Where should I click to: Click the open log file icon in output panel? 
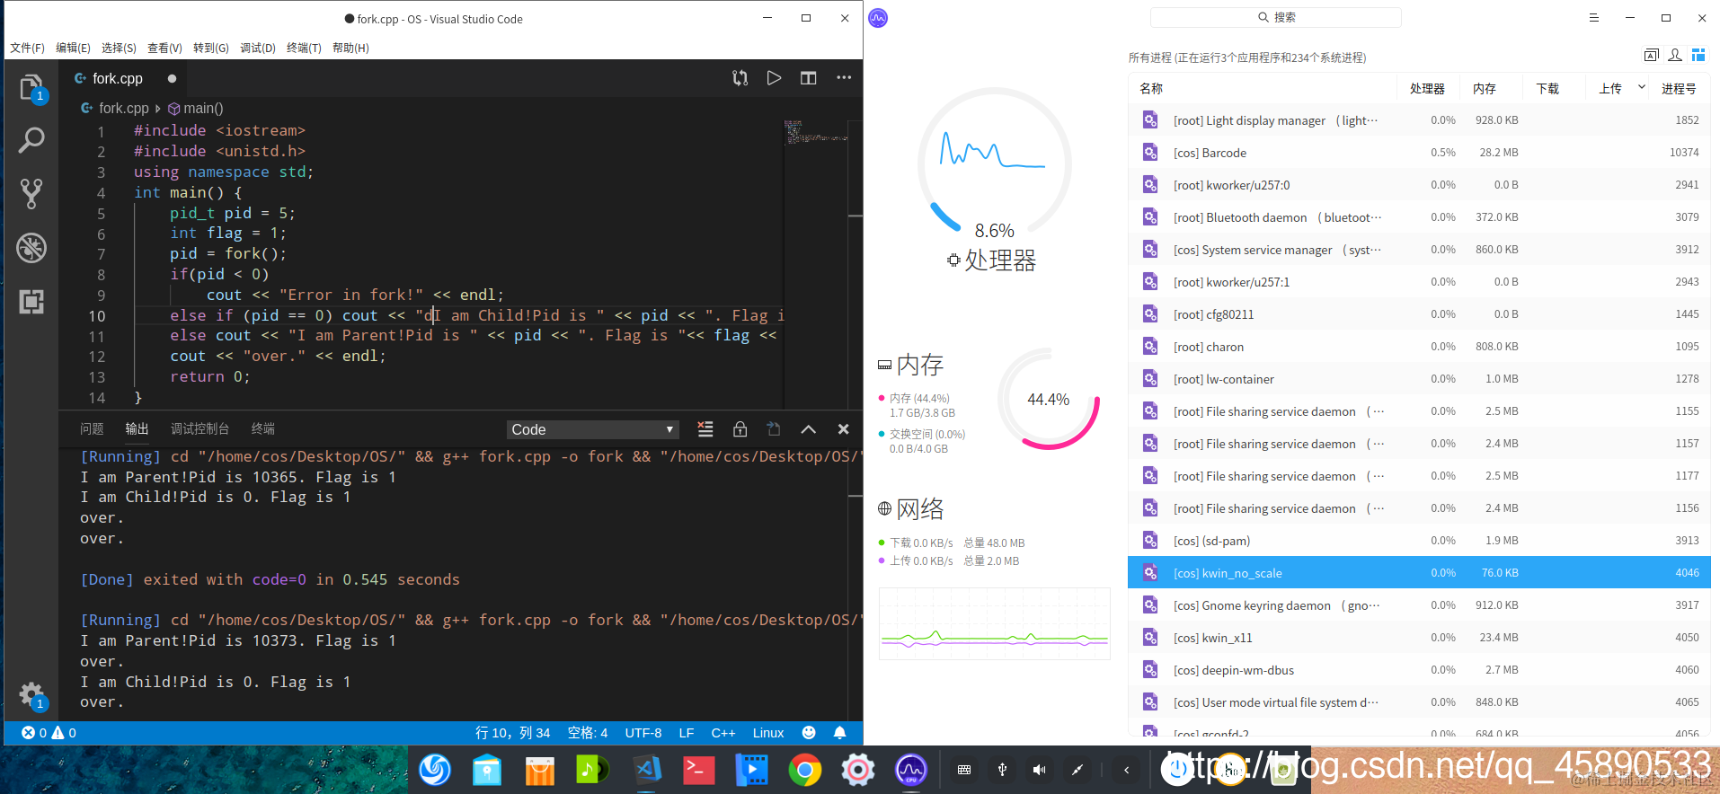pos(774,429)
